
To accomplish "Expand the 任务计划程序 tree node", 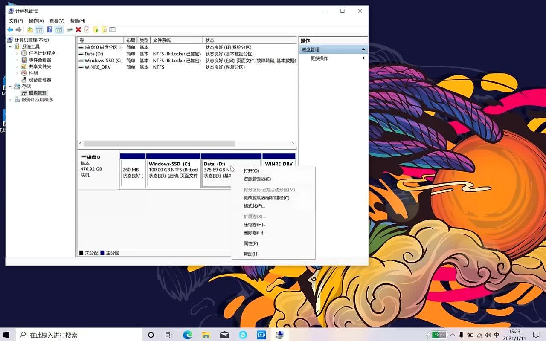I will click(17, 53).
